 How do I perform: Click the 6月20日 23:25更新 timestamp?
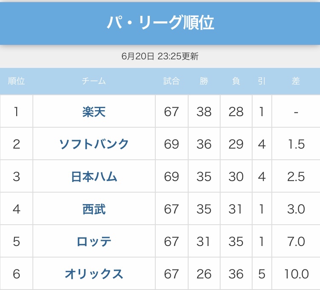tap(160, 56)
